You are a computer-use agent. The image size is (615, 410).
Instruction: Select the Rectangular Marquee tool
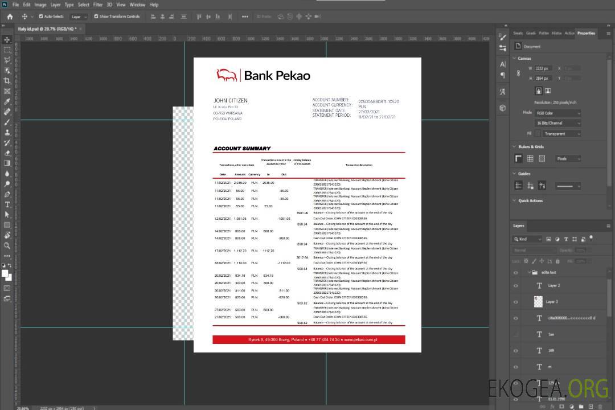pos(7,50)
